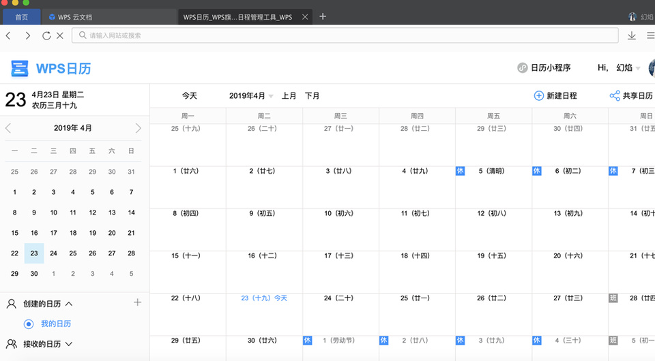Image resolution: width=655 pixels, height=361 pixels.
Task: Click the 26 (廿二) date cell
Action: pyautogui.click(x=493, y=314)
